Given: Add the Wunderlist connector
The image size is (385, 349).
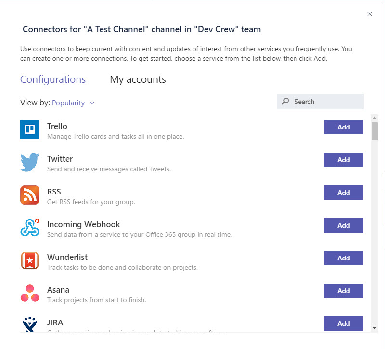Looking at the screenshot, I should point(343,258).
